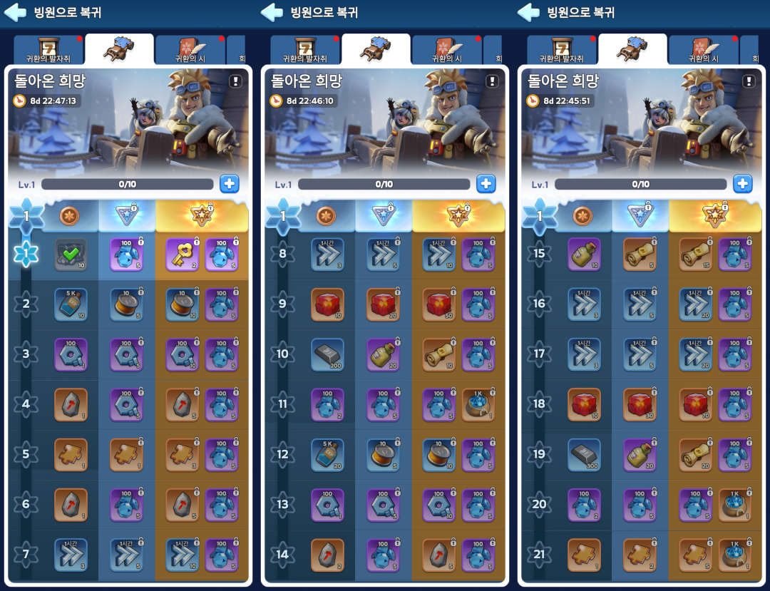Tap the blue plus button in the 8d 22:47:13 panel
Viewport: 770px width, 591px height.
click(x=230, y=184)
